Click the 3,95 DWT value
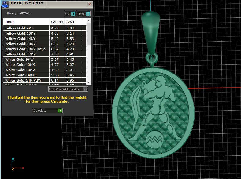241x179 pixels. pos(70,80)
